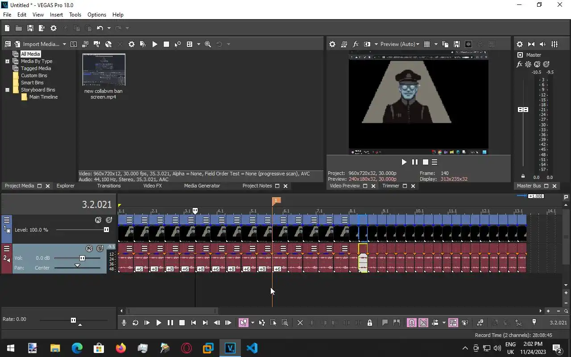Switch to the Media Generator tab
Viewport: 571px width, 357px height.
coord(202,186)
